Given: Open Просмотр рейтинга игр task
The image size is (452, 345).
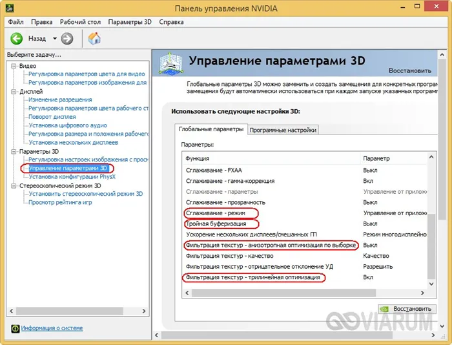Looking at the screenshot, I should point(60,202).
